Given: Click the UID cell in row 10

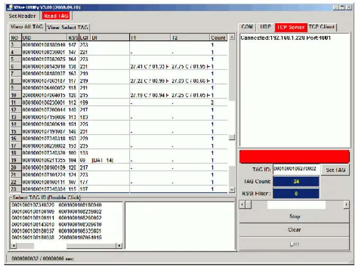Looking at the screenshot, I should [x=44, y=95].
